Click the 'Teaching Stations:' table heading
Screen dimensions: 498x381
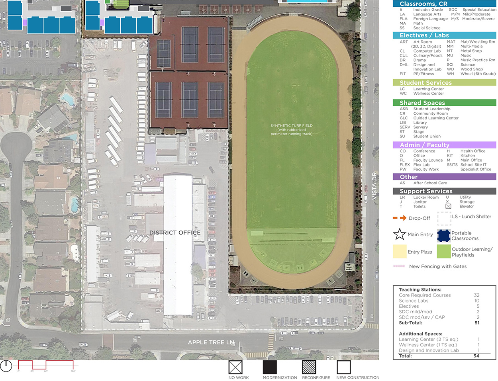tap(420, 289)
